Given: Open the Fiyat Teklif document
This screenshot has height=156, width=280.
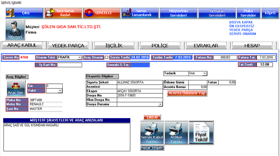Looking at the screenshot, I should click(201, 132).
